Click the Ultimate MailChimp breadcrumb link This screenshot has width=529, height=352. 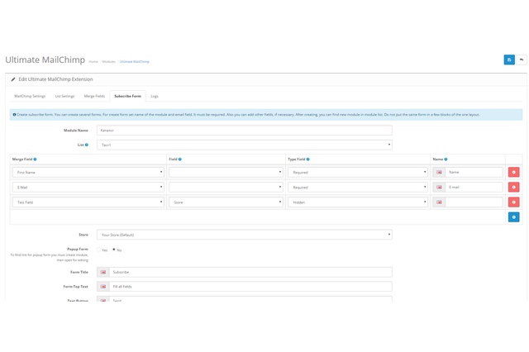(134, 62)
